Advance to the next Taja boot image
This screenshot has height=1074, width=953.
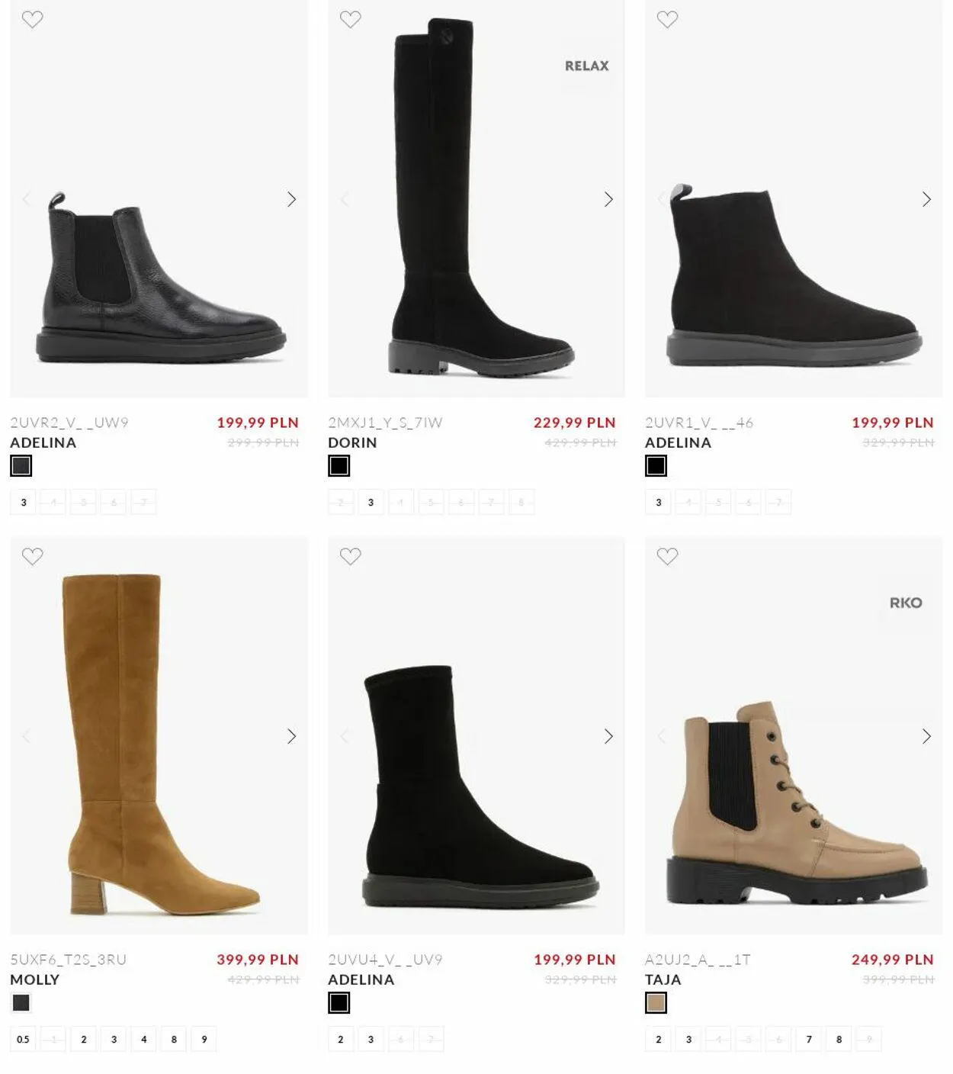coord(926,736)
